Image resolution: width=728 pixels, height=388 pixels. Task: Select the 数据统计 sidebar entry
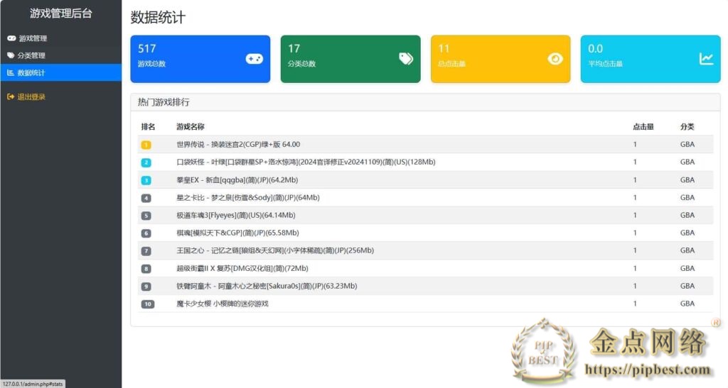pos(31,72)
